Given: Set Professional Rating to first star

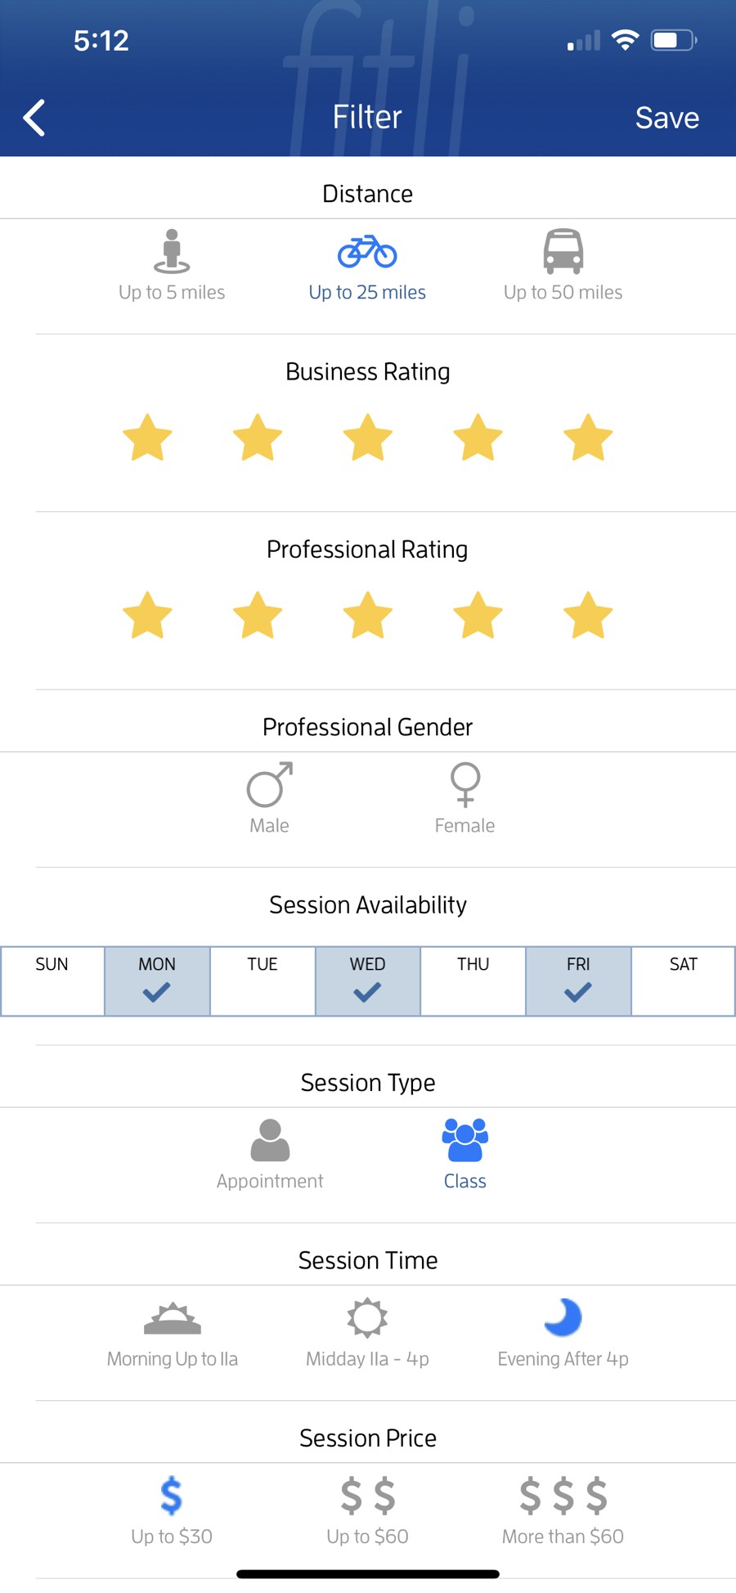Looking at the screenshot, I should (147, 615).
